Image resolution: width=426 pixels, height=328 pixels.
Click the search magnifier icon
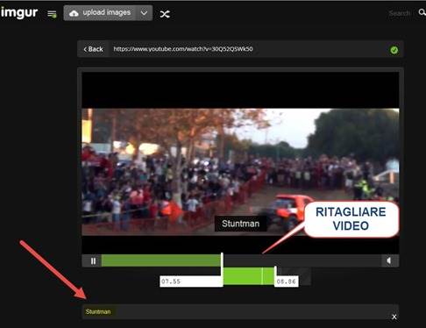pos(422,12)
